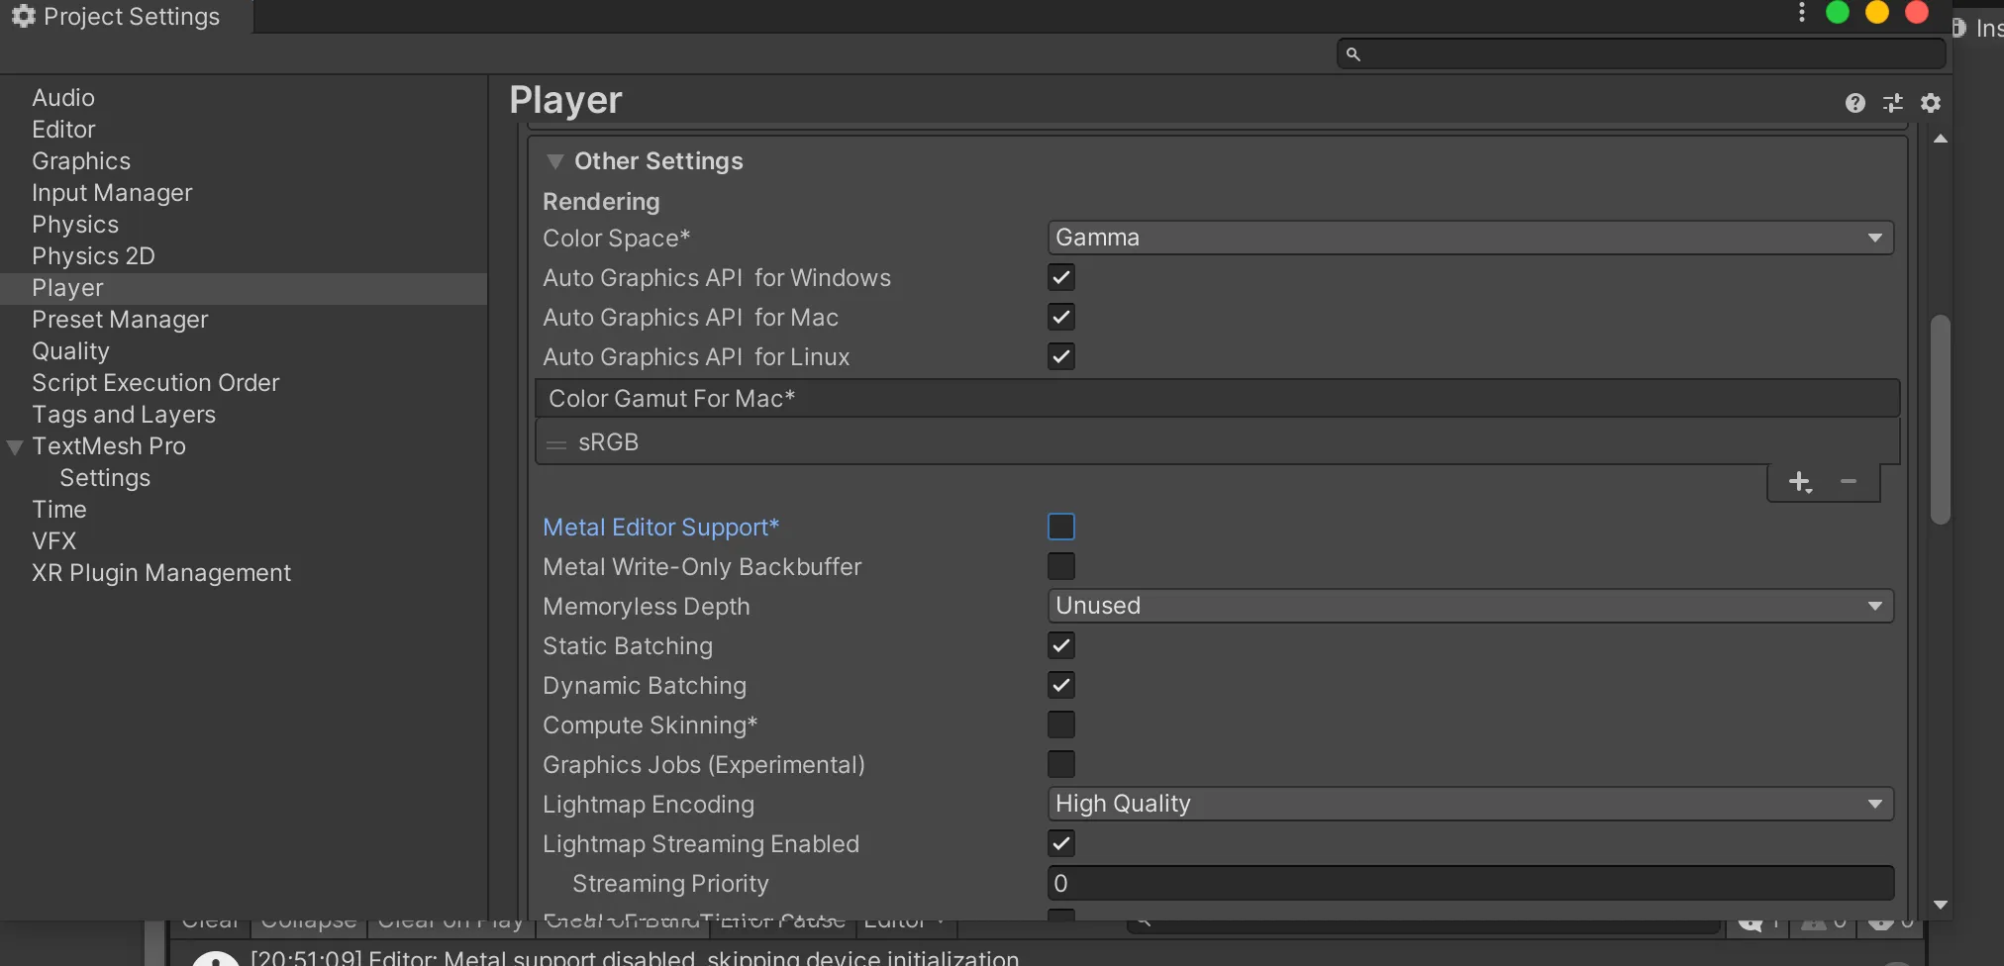Open the Player settings help icon

coord(1854,103)
